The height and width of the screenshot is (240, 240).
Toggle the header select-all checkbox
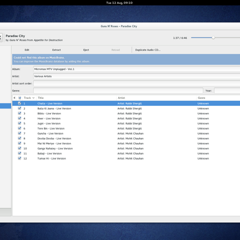pos(20,98)
